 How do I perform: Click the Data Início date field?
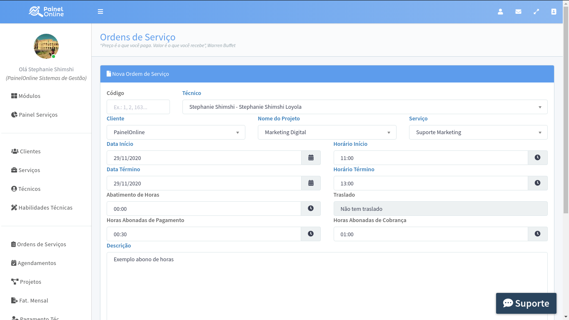[204, 158]
